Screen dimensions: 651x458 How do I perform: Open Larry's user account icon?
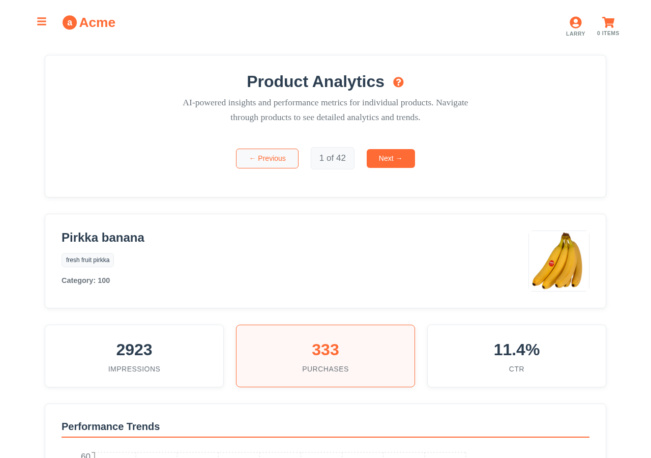576,22
